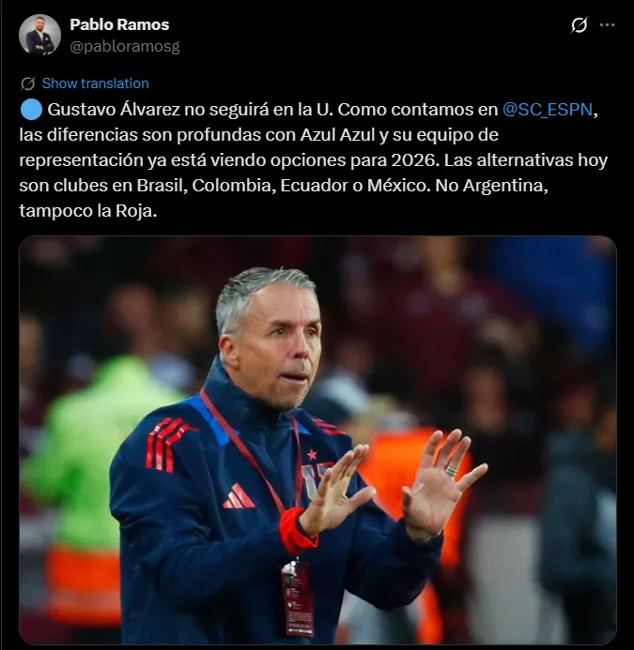The height and width of the screenshot is (650, 634).
Task: Click the ring on the coach's hand
Action: pyautogui.click(x=451, y=471)
